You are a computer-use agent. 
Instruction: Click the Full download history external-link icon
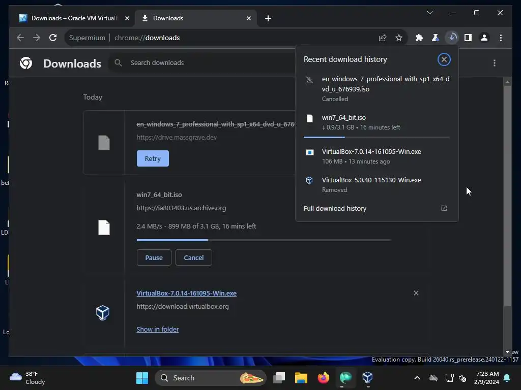(444, 208)
